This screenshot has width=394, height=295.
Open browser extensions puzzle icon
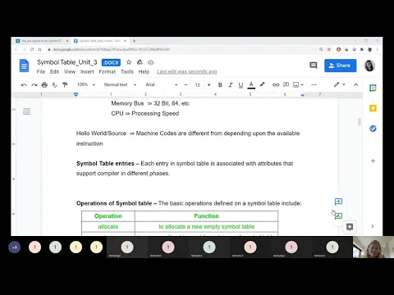pos(362,49)
